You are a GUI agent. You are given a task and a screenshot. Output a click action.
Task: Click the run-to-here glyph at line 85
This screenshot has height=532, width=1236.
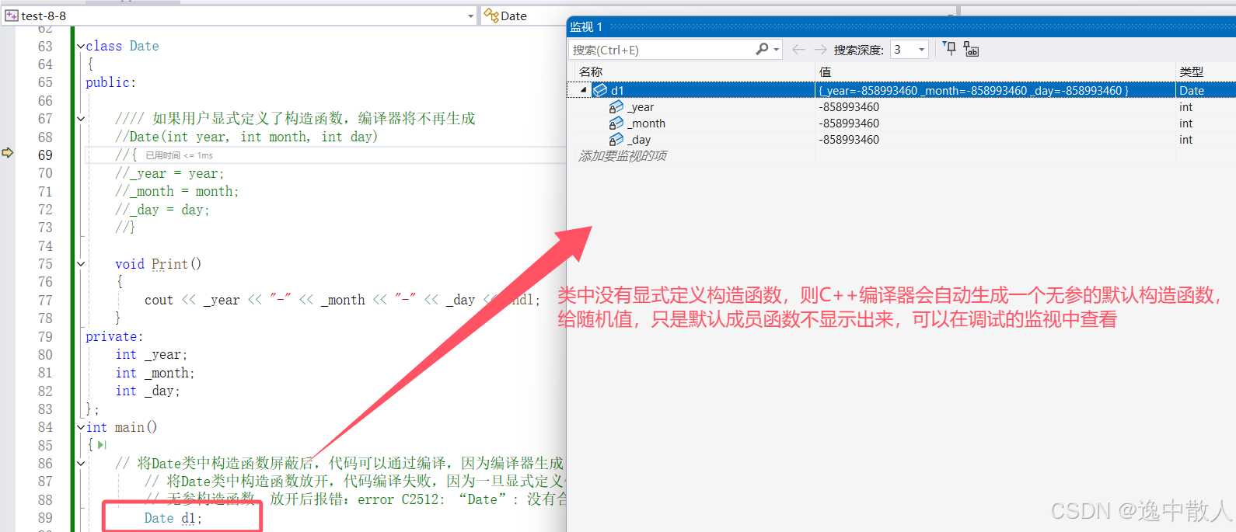(x=102, y=445)
